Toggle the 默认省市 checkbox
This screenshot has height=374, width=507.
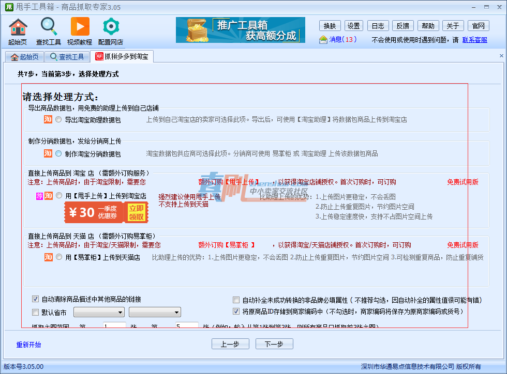coord(36,313)
